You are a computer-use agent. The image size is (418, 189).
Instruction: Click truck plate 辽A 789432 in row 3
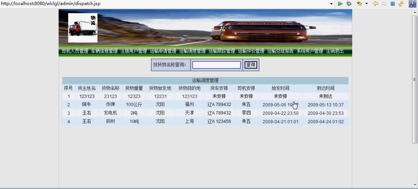coord(219,113)
